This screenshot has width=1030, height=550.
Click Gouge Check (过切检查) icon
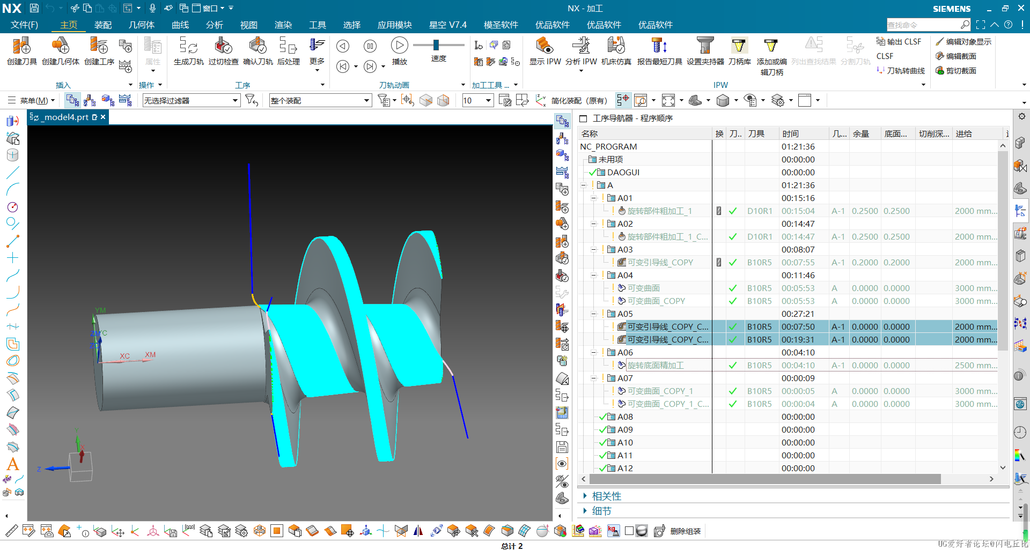pyautogui.click(x=223, y=46)
